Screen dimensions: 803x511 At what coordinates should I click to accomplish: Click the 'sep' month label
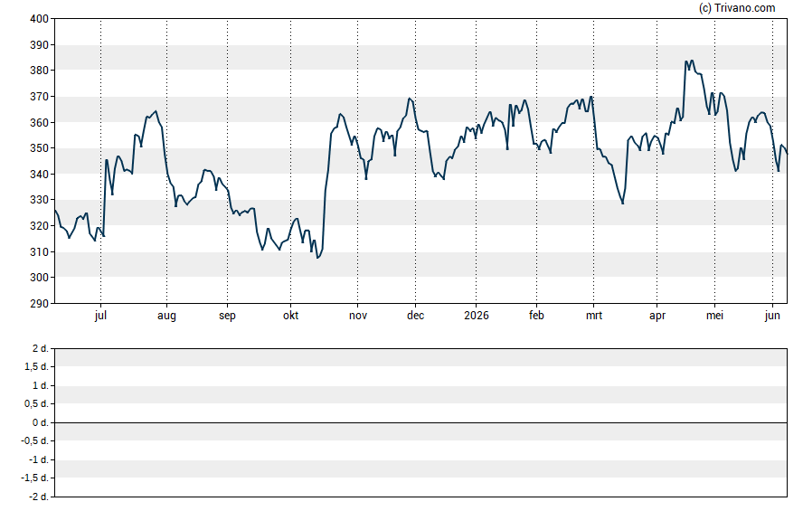coord(227,316)
